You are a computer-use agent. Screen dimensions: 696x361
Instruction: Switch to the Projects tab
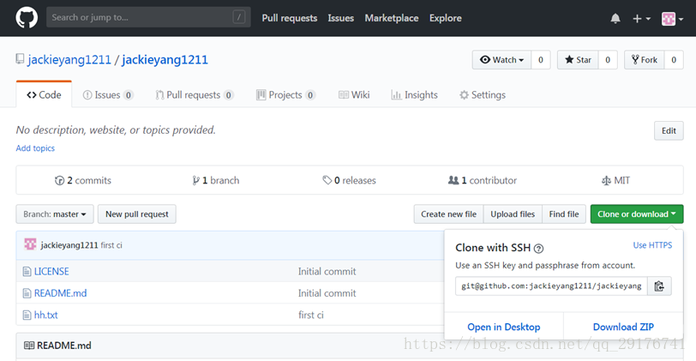point(286,95)
